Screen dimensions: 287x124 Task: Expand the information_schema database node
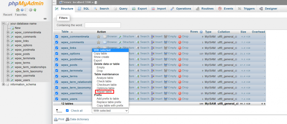point(3,84)
